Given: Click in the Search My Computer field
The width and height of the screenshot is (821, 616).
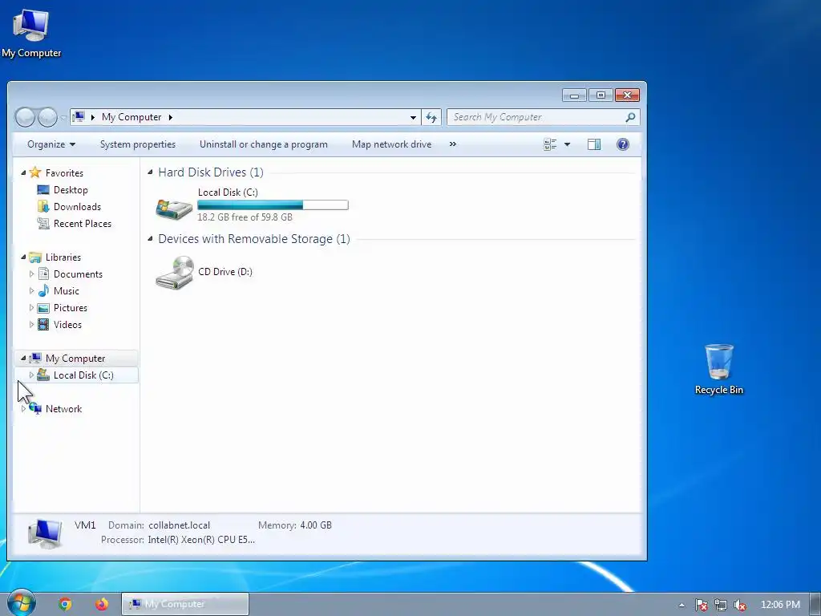Looking at the screenshot, I should pos(536,117).
